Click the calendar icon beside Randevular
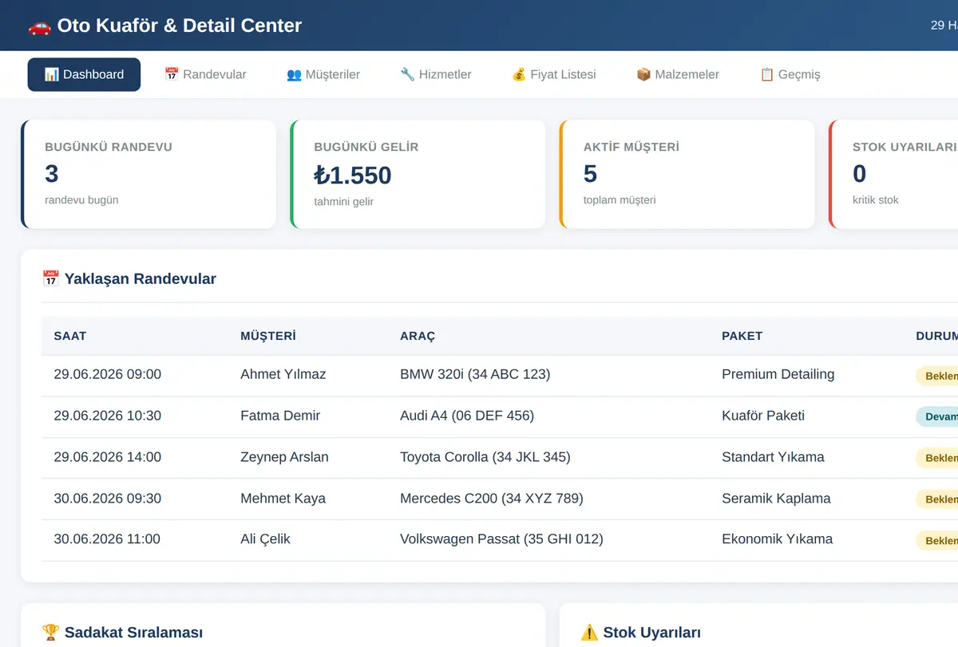This screenshot has height=647, width=958. (x=172, y=74)
